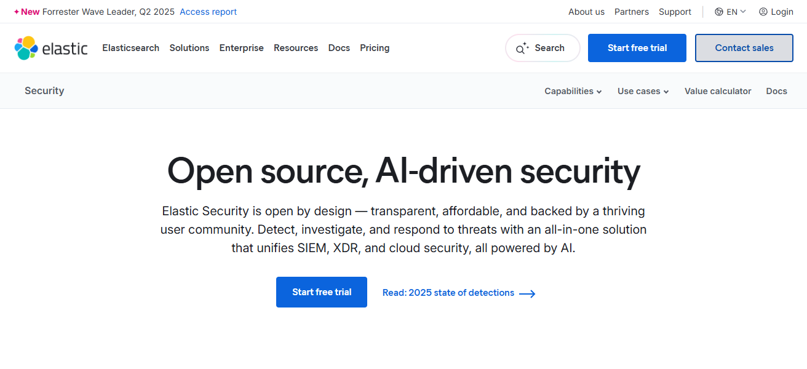Expand the Capabilities dropdown

click(573, 90)
